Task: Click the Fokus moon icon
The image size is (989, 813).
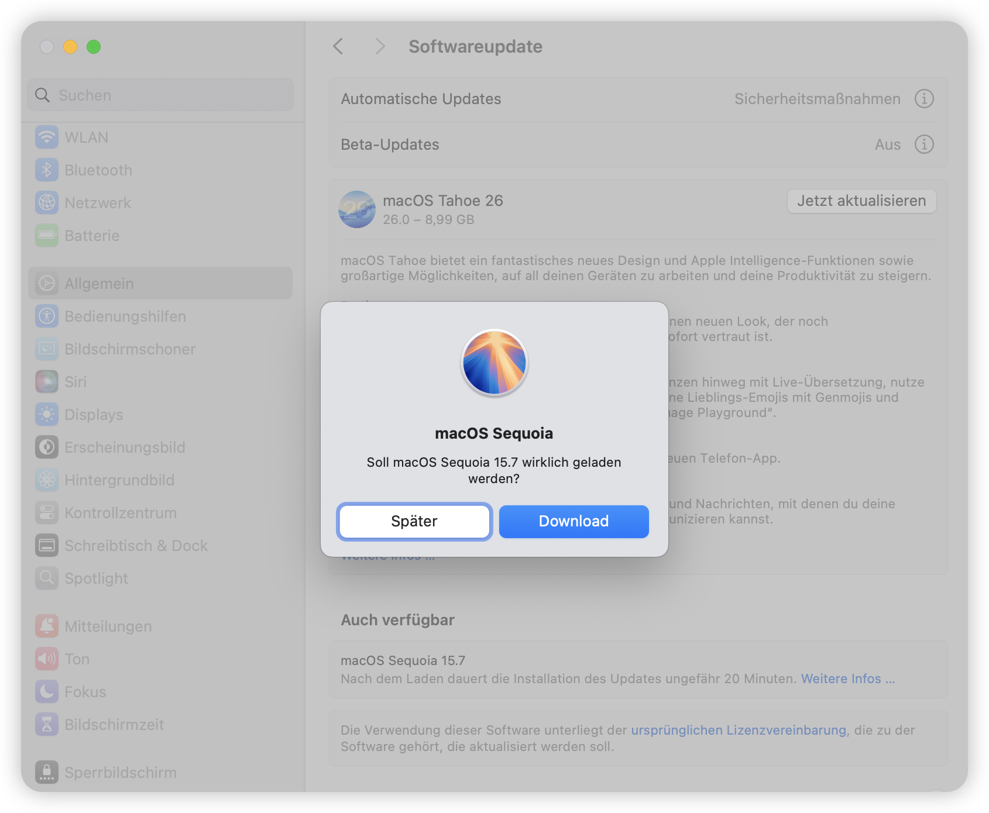Action: 47,692
